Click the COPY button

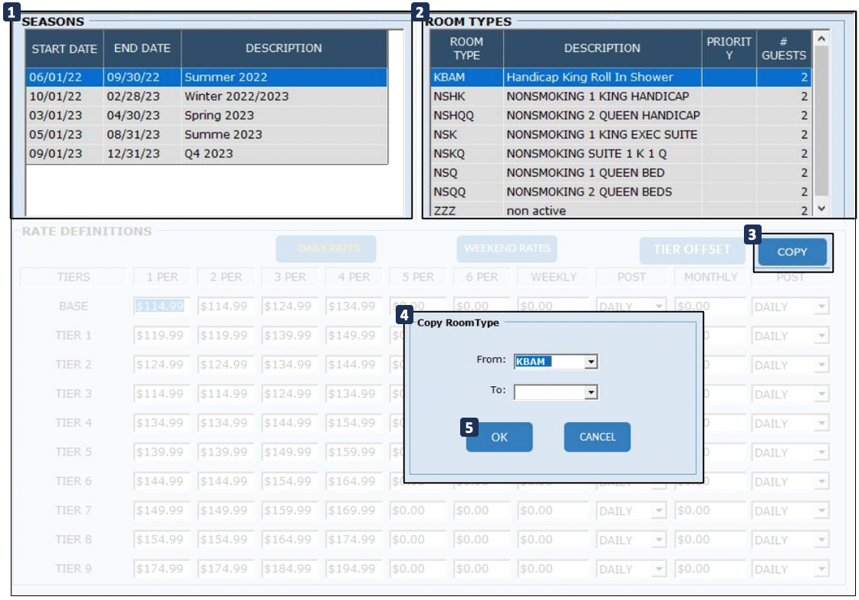coord(792,252)
